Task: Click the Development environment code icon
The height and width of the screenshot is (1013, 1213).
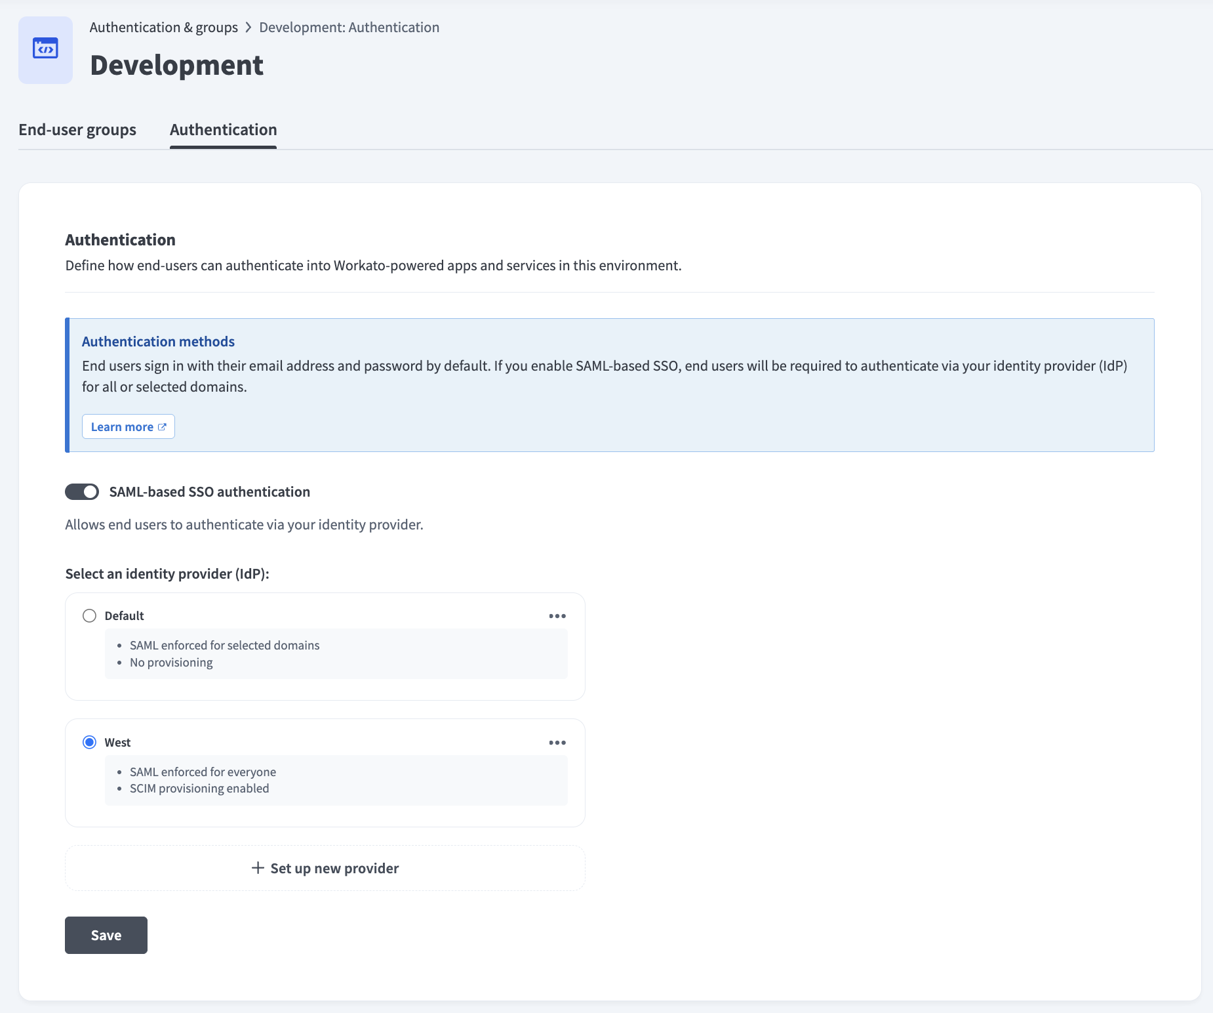Action: click(x=45, y=49)
